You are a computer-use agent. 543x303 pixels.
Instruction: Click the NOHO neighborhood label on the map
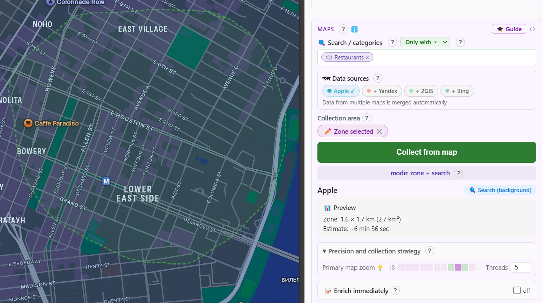point(42,24)
